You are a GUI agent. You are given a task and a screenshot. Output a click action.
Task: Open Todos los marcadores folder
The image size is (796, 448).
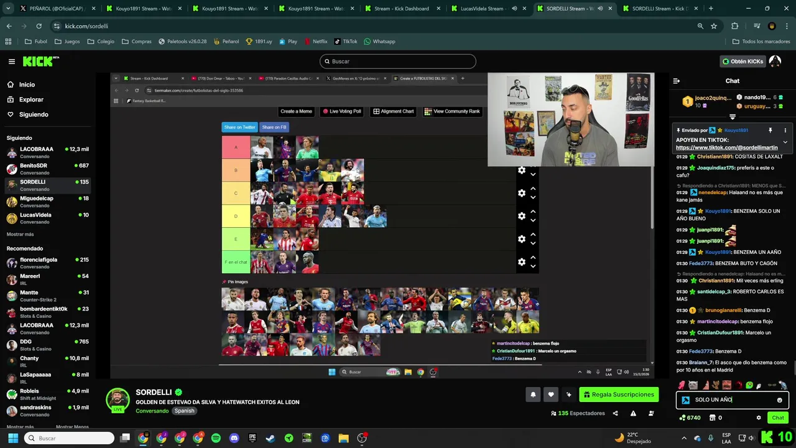(761, 42)
